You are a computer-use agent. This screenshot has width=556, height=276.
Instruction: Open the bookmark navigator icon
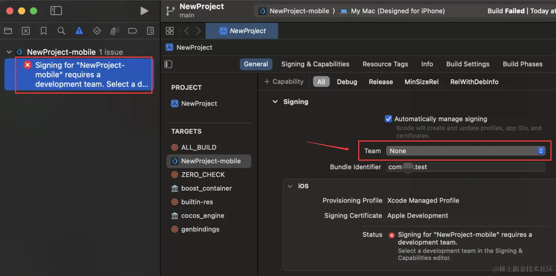coord(43,31)
